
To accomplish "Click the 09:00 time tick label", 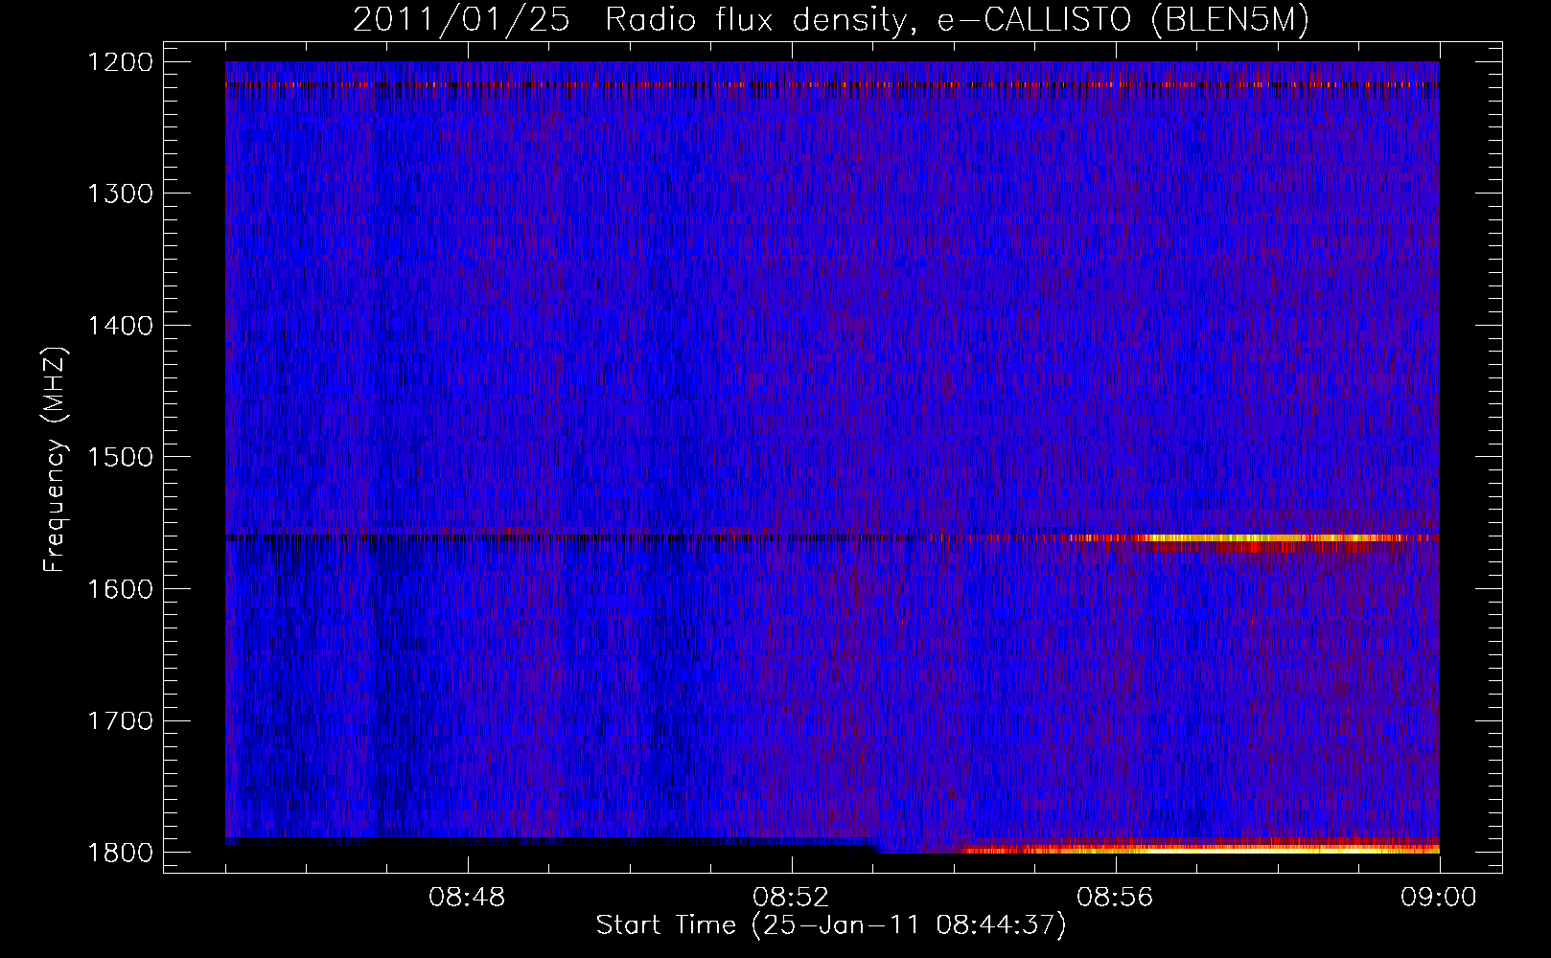I will point(1439,898).
